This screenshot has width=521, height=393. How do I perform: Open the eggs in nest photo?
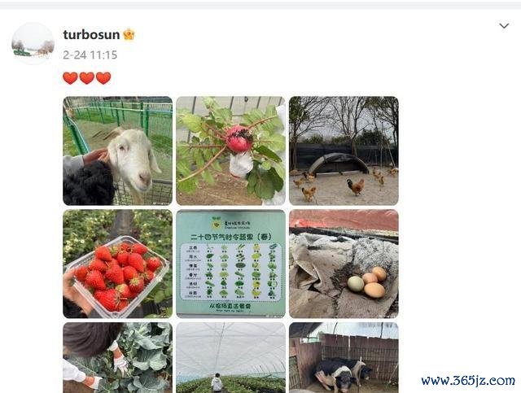point(344,264)
